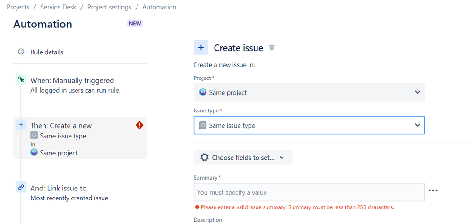This screenshot has height=224, width=472.
Task: Click the blue plus icon beside Create issue heading
Action: (201, 48)
